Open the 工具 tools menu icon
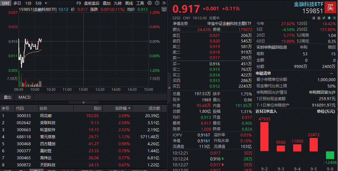The image size is (338, 171). tap(140, 3)
